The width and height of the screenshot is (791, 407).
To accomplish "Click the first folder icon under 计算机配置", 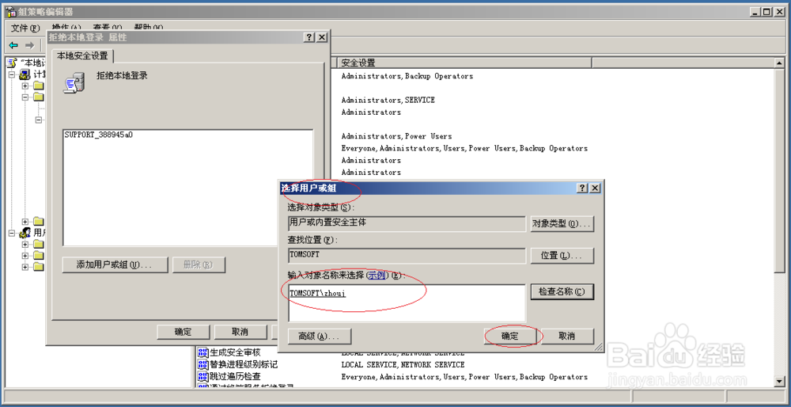I will coord(39,86).
